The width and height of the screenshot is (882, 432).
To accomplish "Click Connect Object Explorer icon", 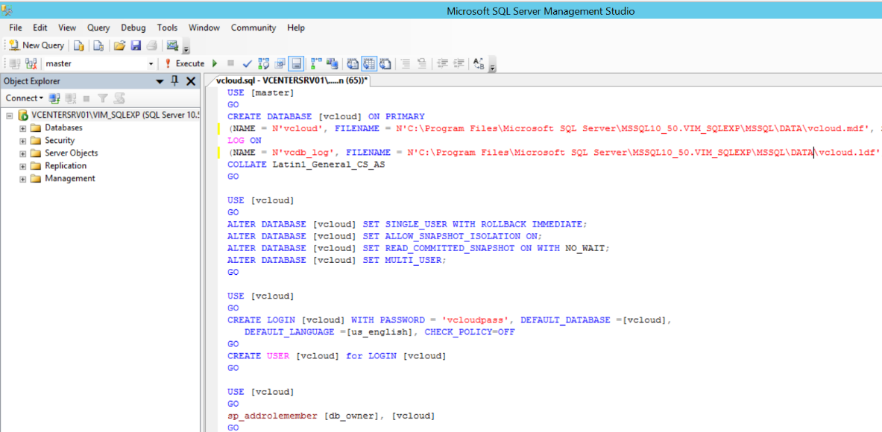I will point(54,98).
